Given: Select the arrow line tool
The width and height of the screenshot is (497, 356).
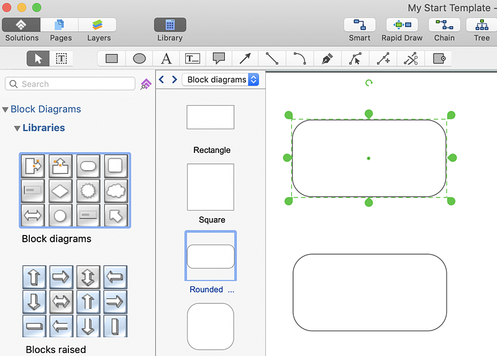Looking at the screenshot, I should click(x=245, y=58).
